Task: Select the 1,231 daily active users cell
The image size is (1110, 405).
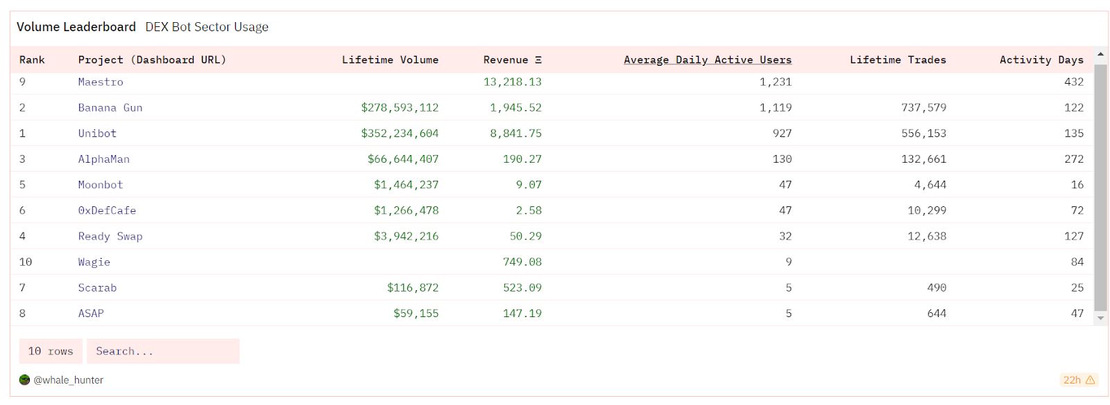Action: coord(776,82)
